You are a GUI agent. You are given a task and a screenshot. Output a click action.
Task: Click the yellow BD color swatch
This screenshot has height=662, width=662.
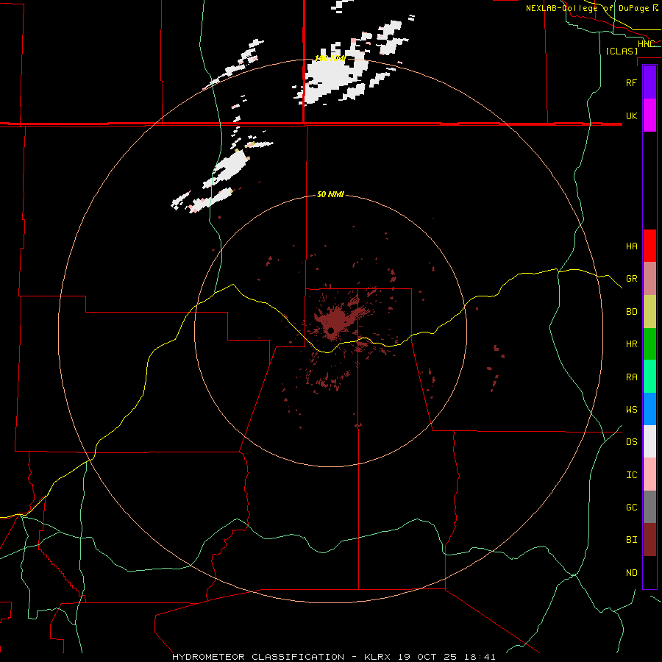tap(649, 312)
